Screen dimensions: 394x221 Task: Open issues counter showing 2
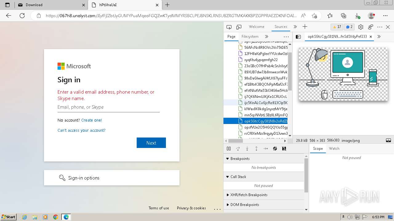point(349,27)
